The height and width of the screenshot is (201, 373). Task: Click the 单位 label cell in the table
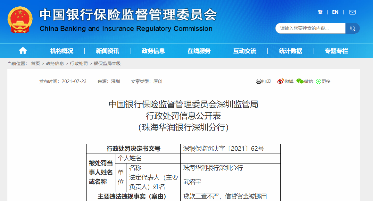[121, 177]
